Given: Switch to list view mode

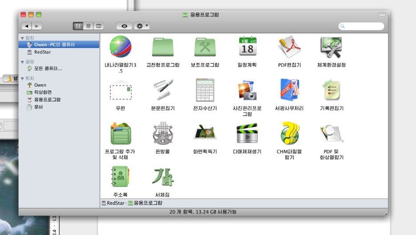Looking at the screenshot, I should [x=89, y=26].
